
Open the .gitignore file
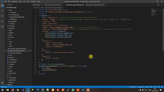click(x=11, y=82)
